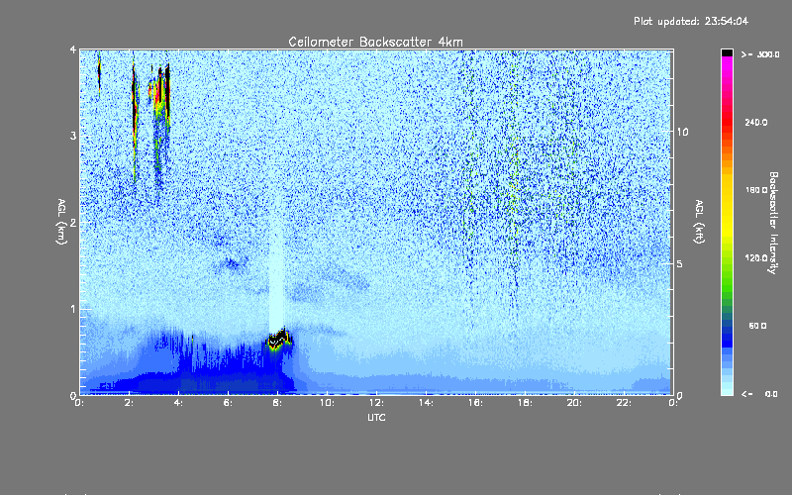Viewport: 792px width, 495px height.
Task: Click the 'Ceilometer Backscatter 4km' plot title
Action: click(375, 42)
